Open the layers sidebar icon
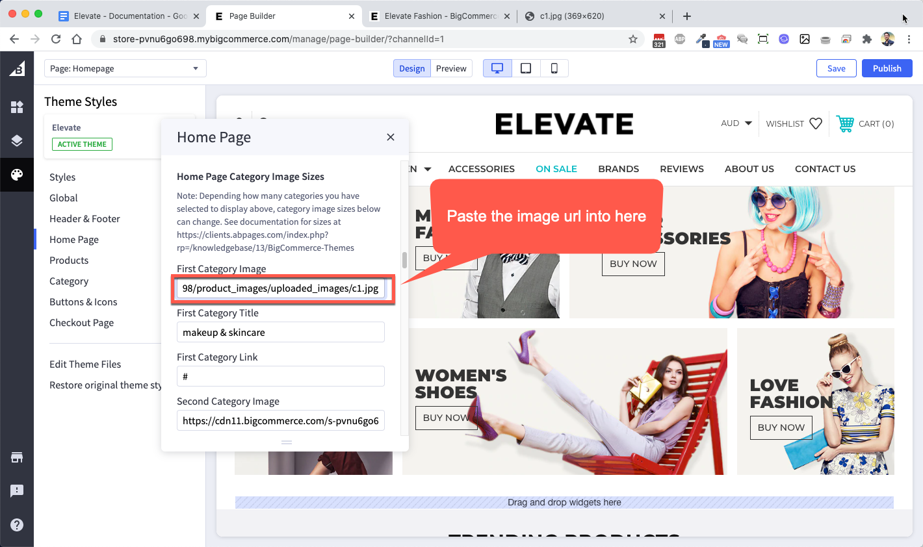923x547 pixels. click(17, 140)
